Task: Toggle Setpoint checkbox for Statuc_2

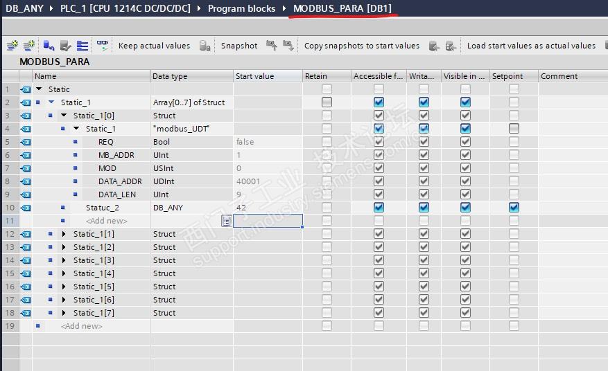Action: click(514, 208)
